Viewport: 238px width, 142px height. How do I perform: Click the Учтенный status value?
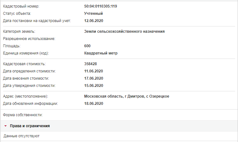point(93,14)
